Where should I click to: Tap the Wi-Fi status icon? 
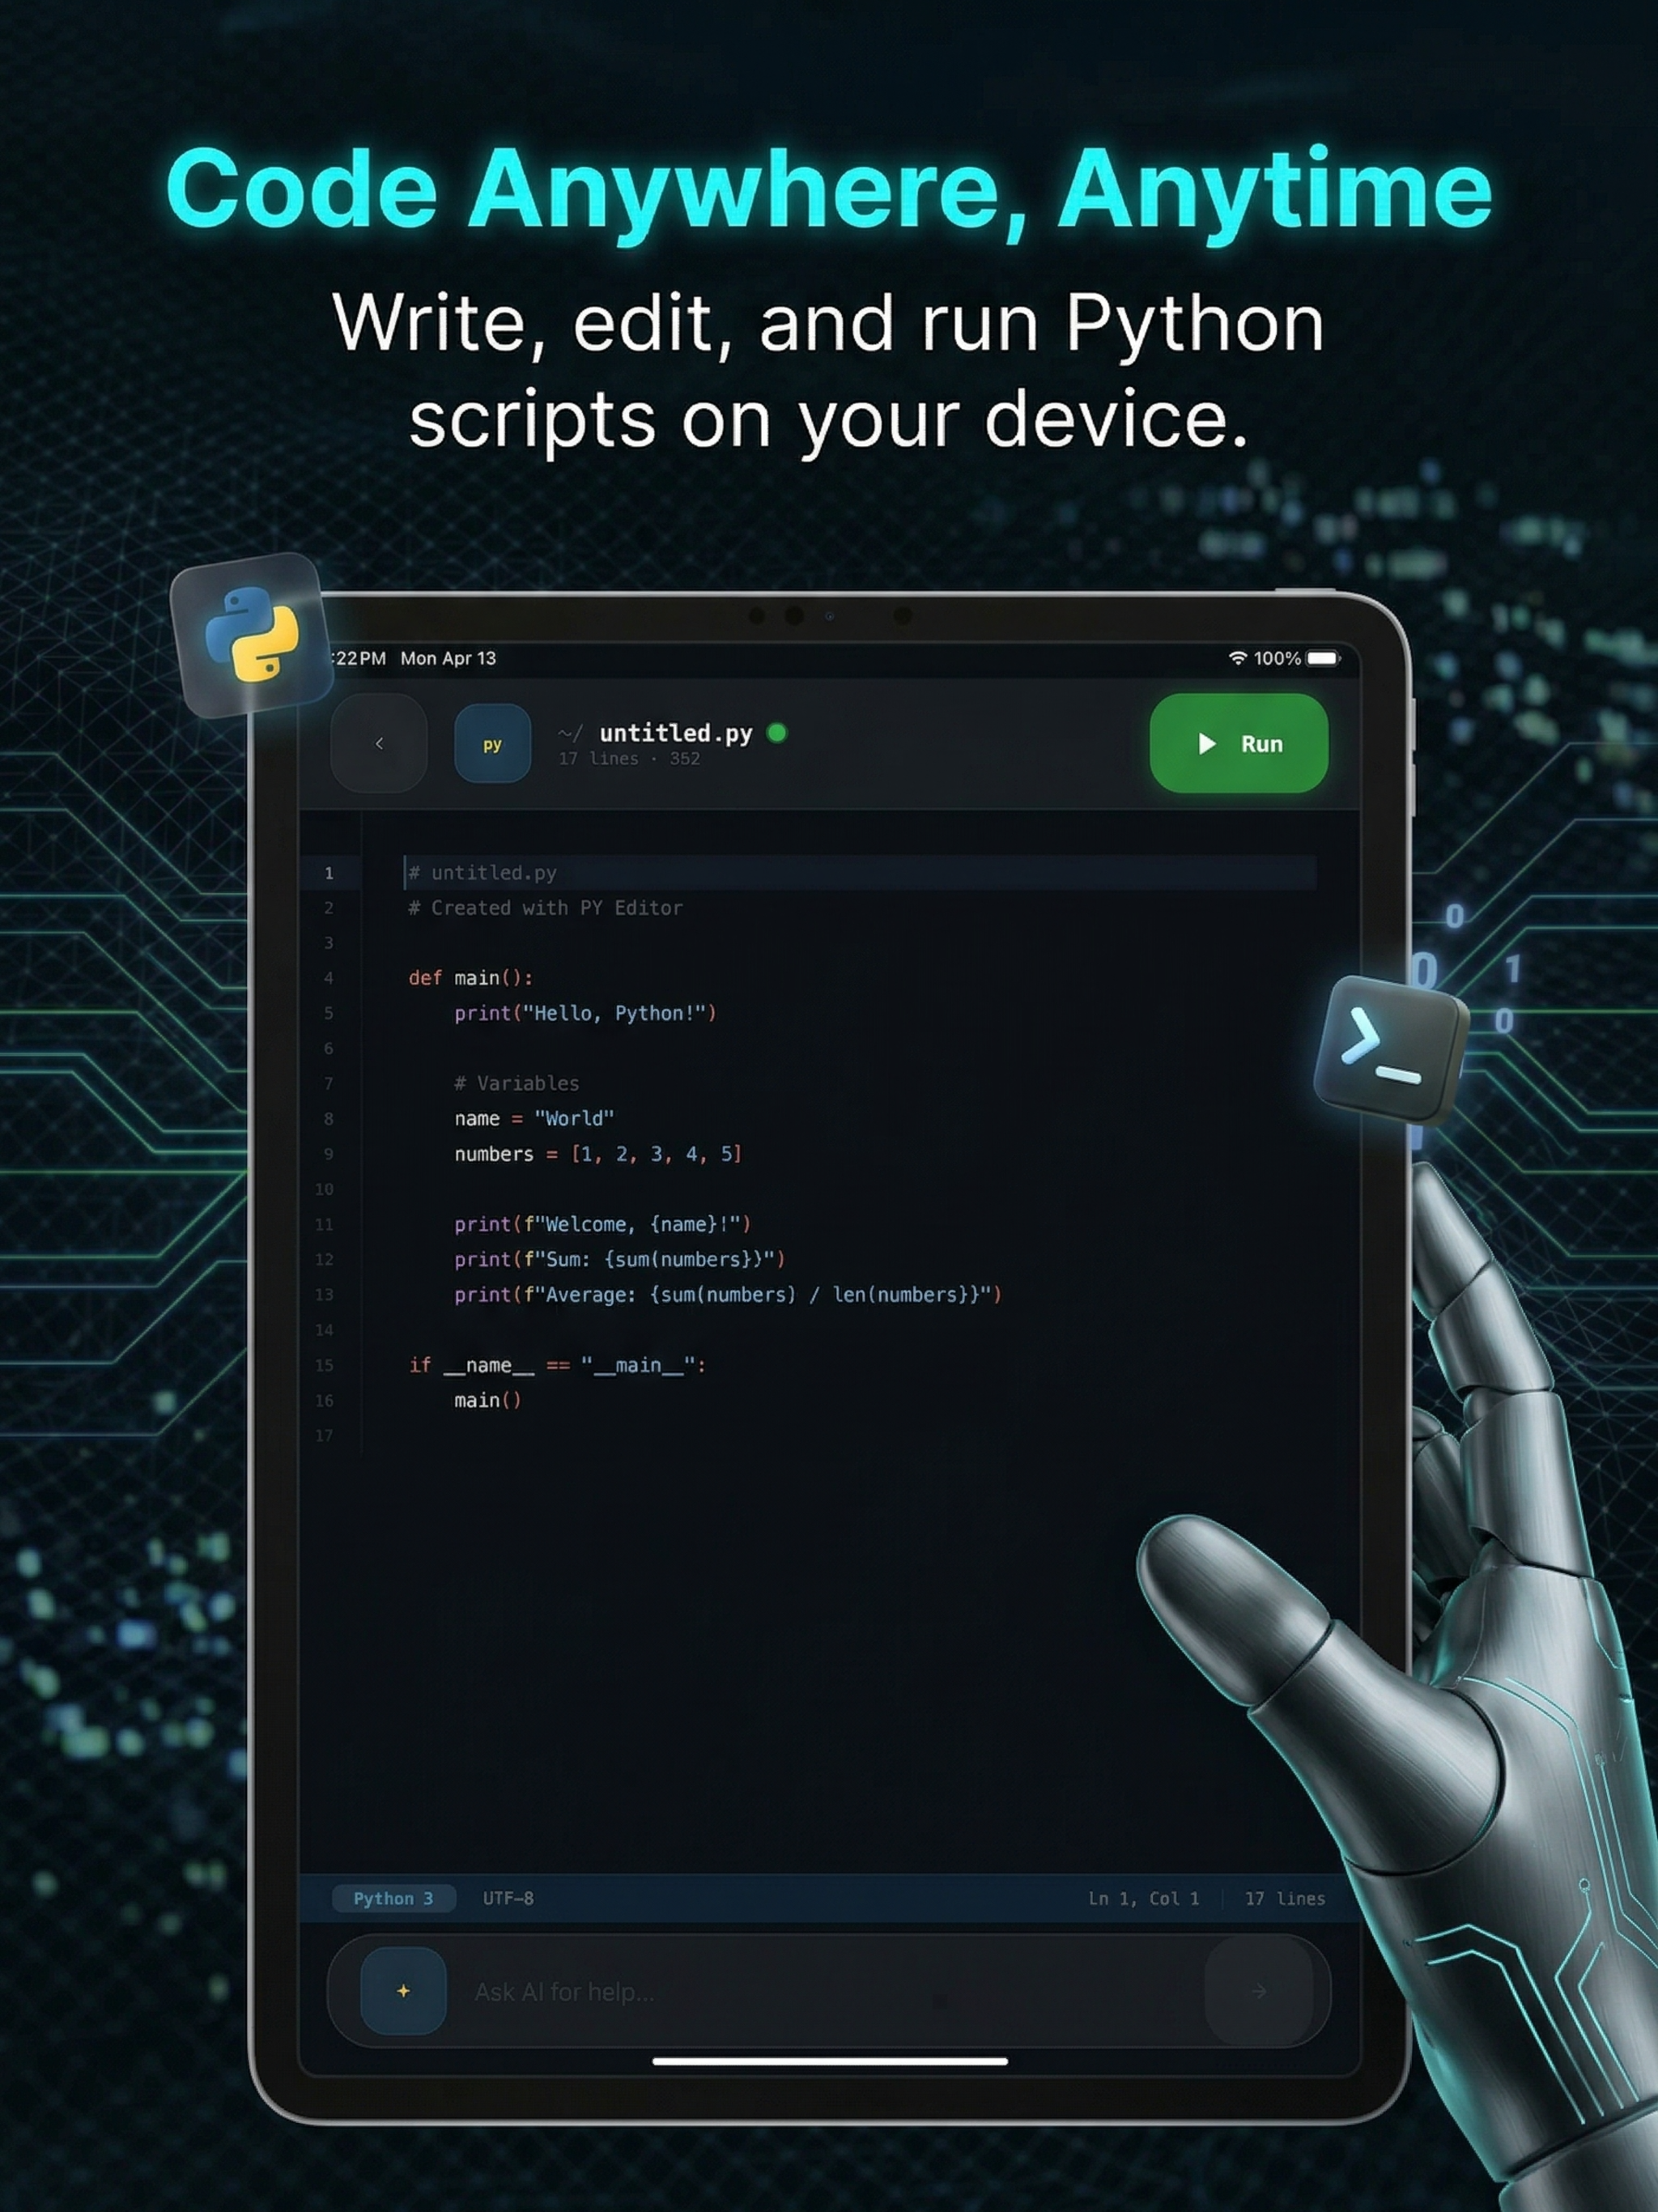[x=1238, y=658]
